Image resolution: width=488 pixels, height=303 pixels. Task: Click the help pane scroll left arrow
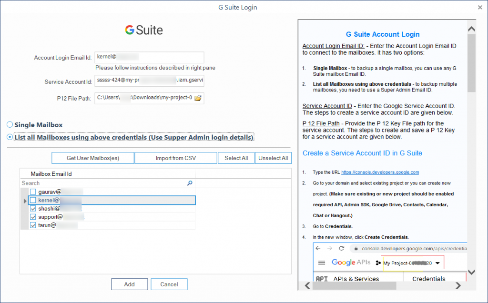(x=307, y=285)
